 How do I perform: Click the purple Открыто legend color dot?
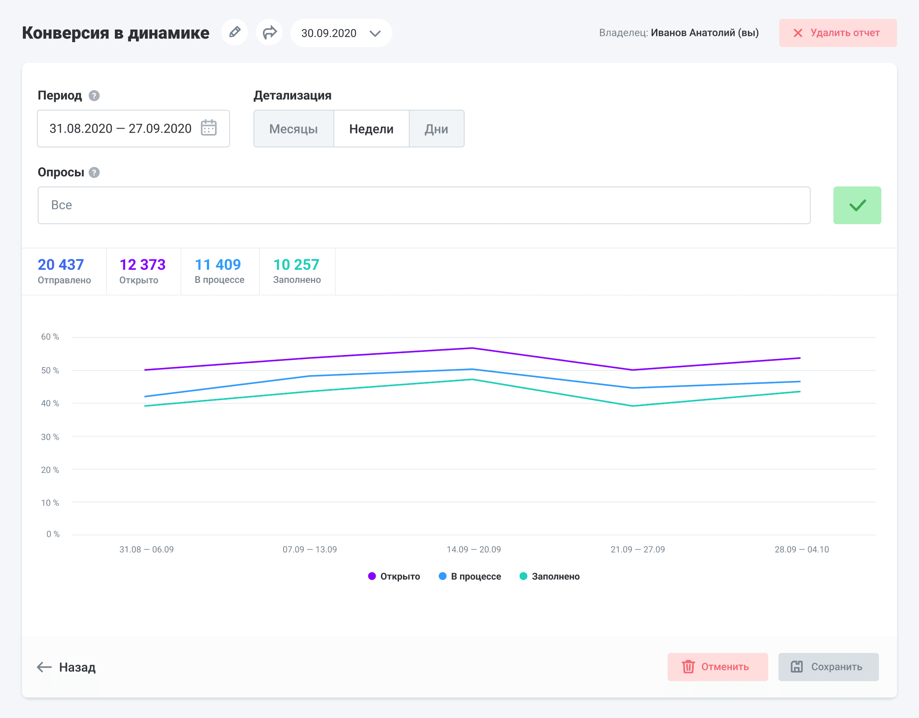[372, 576]
